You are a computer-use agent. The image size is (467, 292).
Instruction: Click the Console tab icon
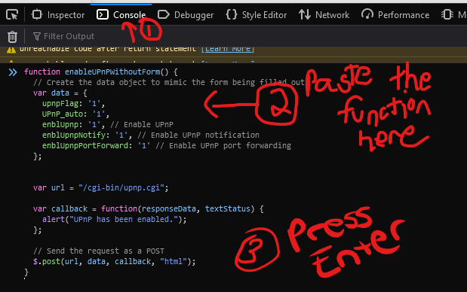point(103,14)
